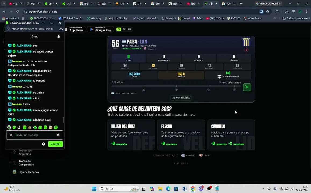Image resolution: width=311 pixels, height=193 pixels.
Task: Show hidden system tray icons
Action: click(263, 189)
